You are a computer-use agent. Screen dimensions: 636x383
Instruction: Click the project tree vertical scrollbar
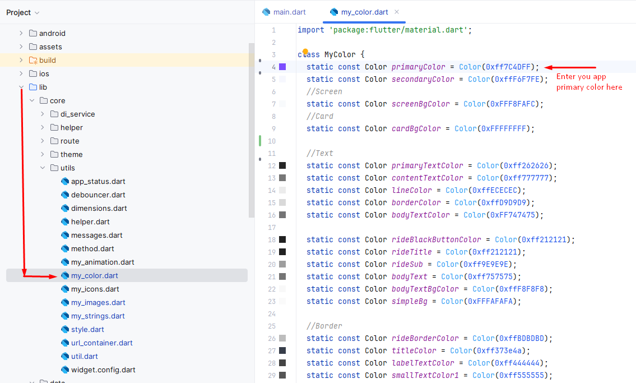coord(251,129)
